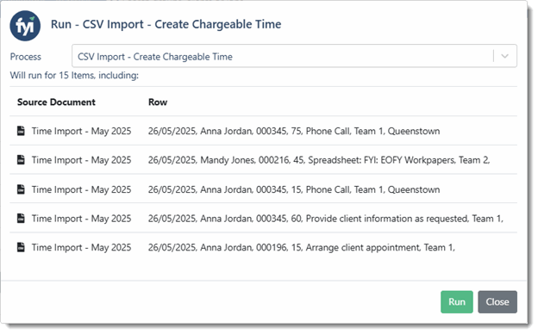Click 'Time Import - May 2025' in Arrange appointment row

tap(81, 248)
